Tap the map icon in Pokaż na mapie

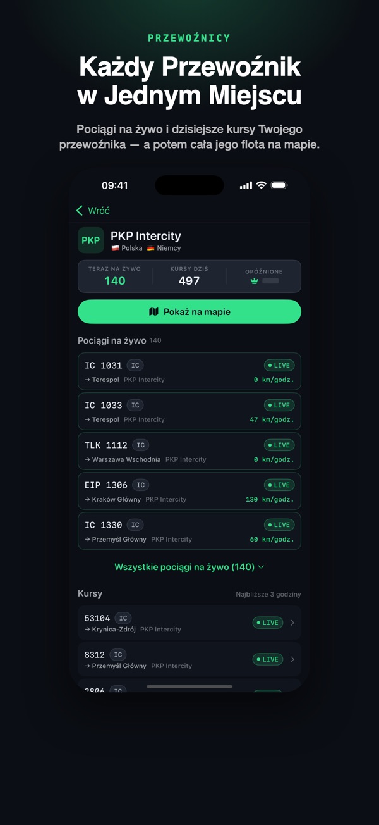[153, 312]
